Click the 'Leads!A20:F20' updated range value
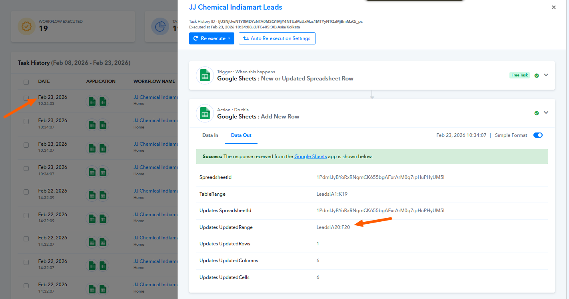Viewport: 569px width, 299px height. 333,227
